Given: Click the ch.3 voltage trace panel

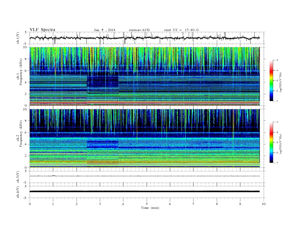Looking at the screenshot, I should (147, 177).
